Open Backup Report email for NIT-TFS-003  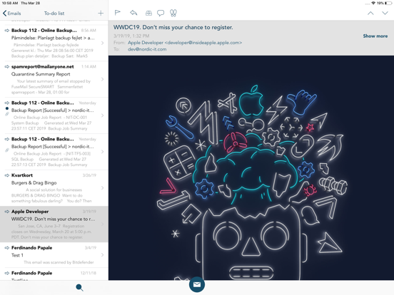click(x=54, y=152)
